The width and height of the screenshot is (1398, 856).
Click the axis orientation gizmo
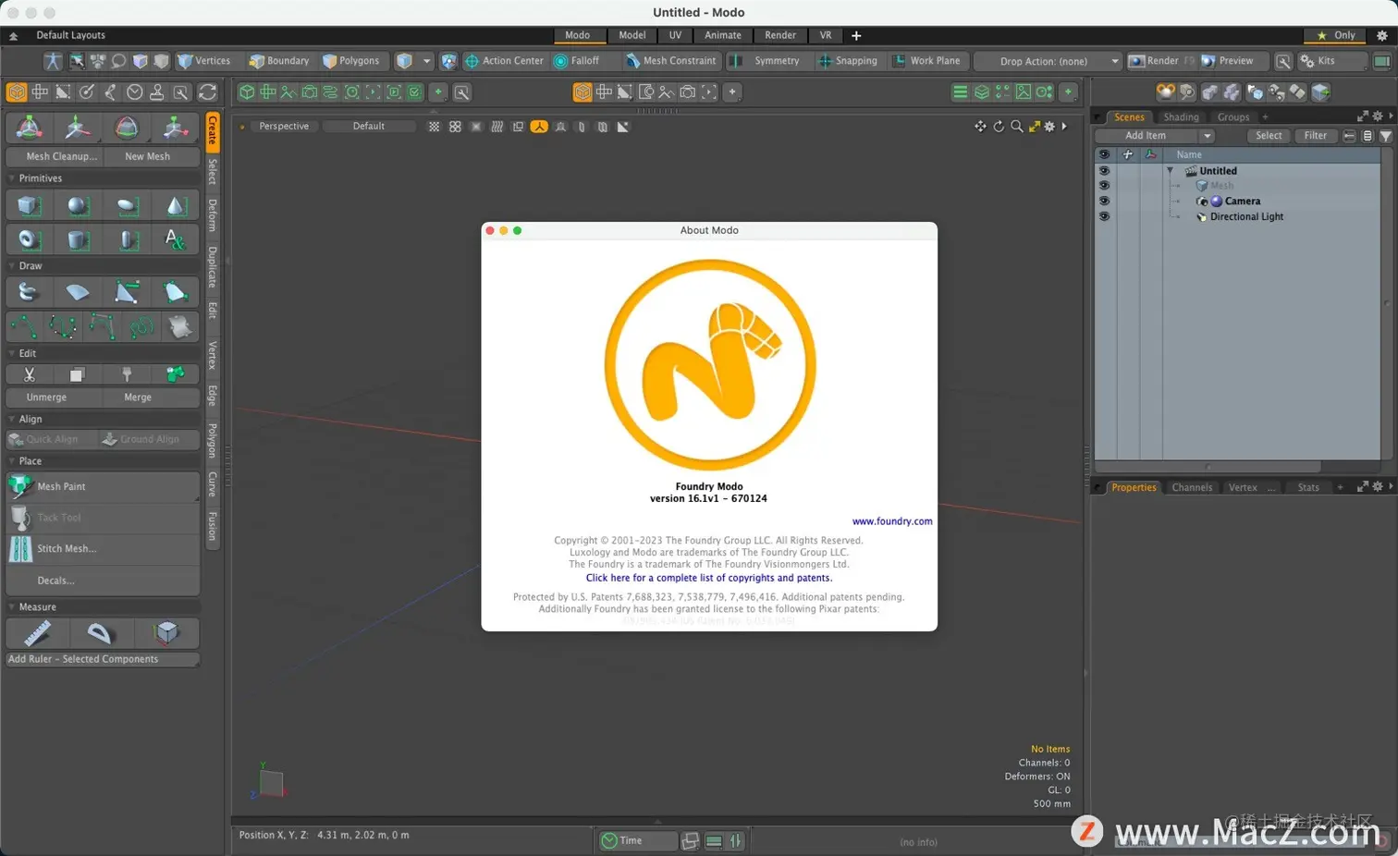tap(269, 782)
